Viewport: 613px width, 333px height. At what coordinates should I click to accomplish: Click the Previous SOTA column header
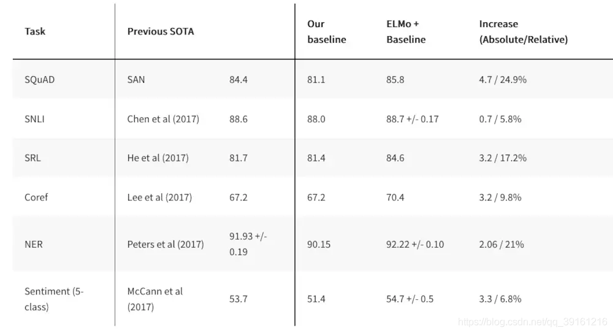pos(161,31)
